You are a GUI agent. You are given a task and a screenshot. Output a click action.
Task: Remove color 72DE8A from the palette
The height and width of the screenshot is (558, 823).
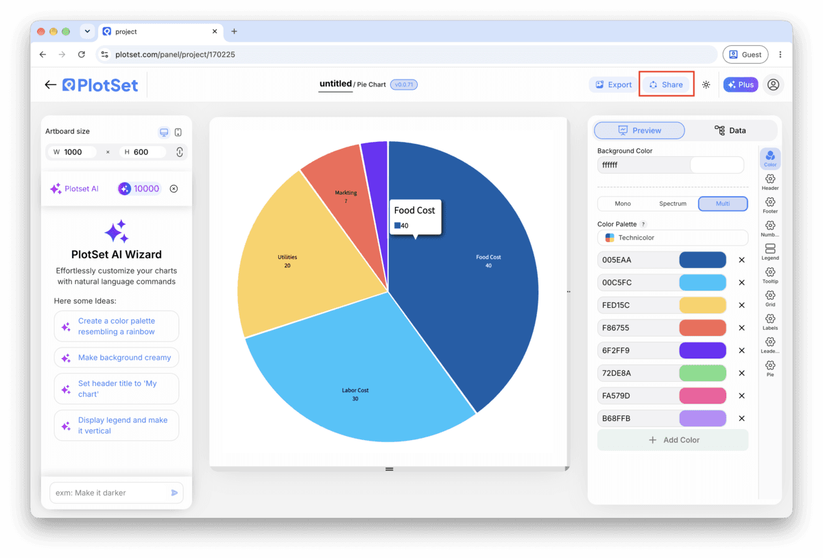741,373
